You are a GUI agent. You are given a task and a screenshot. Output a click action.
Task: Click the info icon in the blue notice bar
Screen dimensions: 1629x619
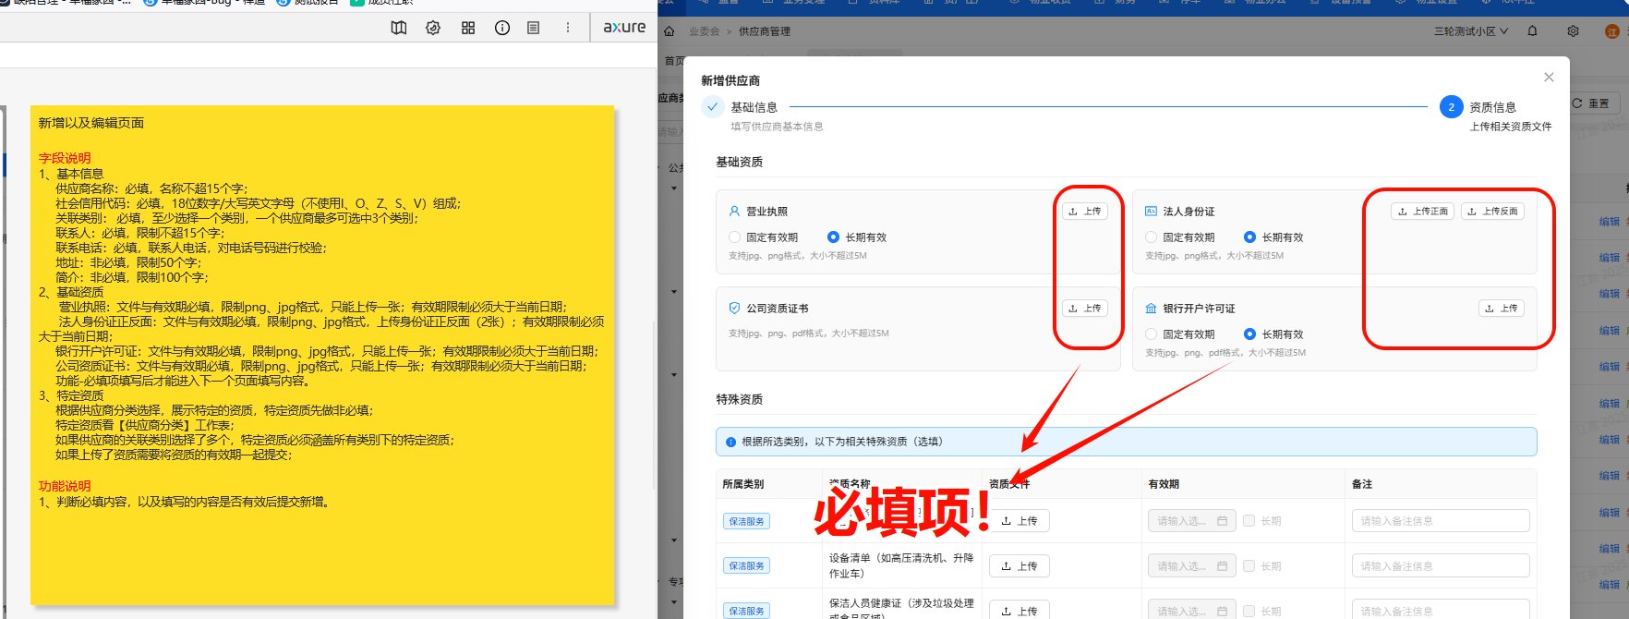point(730,442)
